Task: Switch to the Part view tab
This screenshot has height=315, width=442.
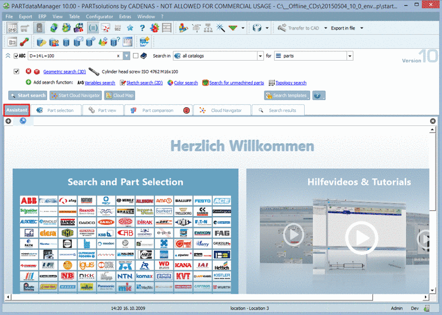Action: [x=103, y=110]
